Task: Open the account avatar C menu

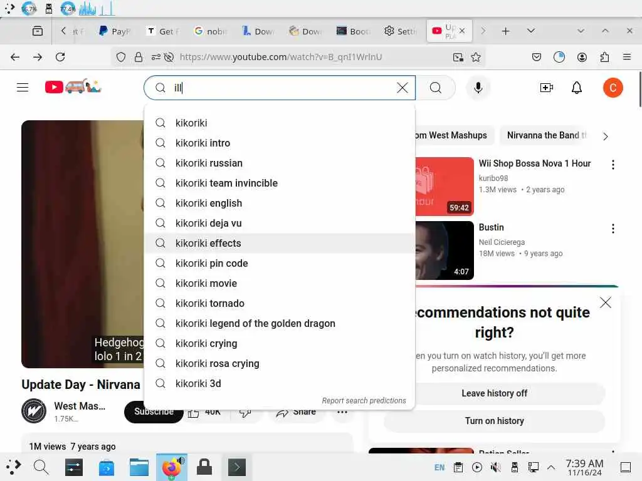Action: [613, 88]
